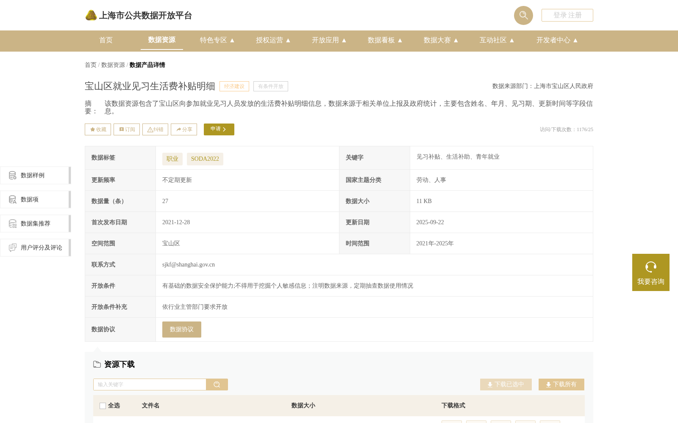The width and height of the screenshot is (678, 423).
Task: Click 下载所有 button
Action: coord(561,385)
